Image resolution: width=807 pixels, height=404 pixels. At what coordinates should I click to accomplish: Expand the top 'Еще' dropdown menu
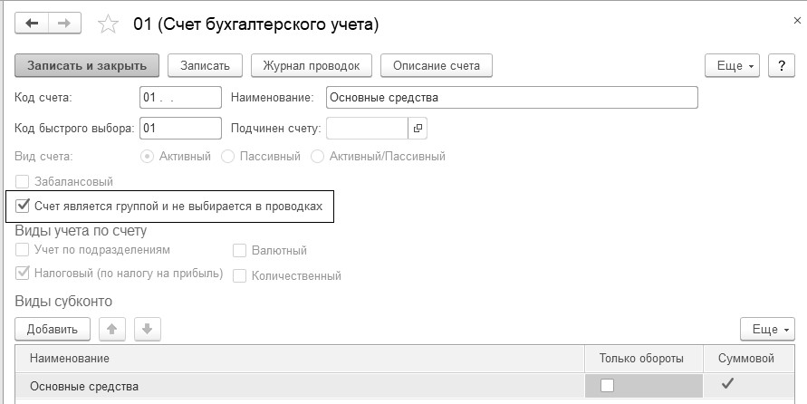click(732, 65)
